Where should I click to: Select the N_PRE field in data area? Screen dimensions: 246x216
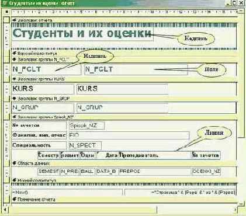pyautogui.click(x=70, y=172)
